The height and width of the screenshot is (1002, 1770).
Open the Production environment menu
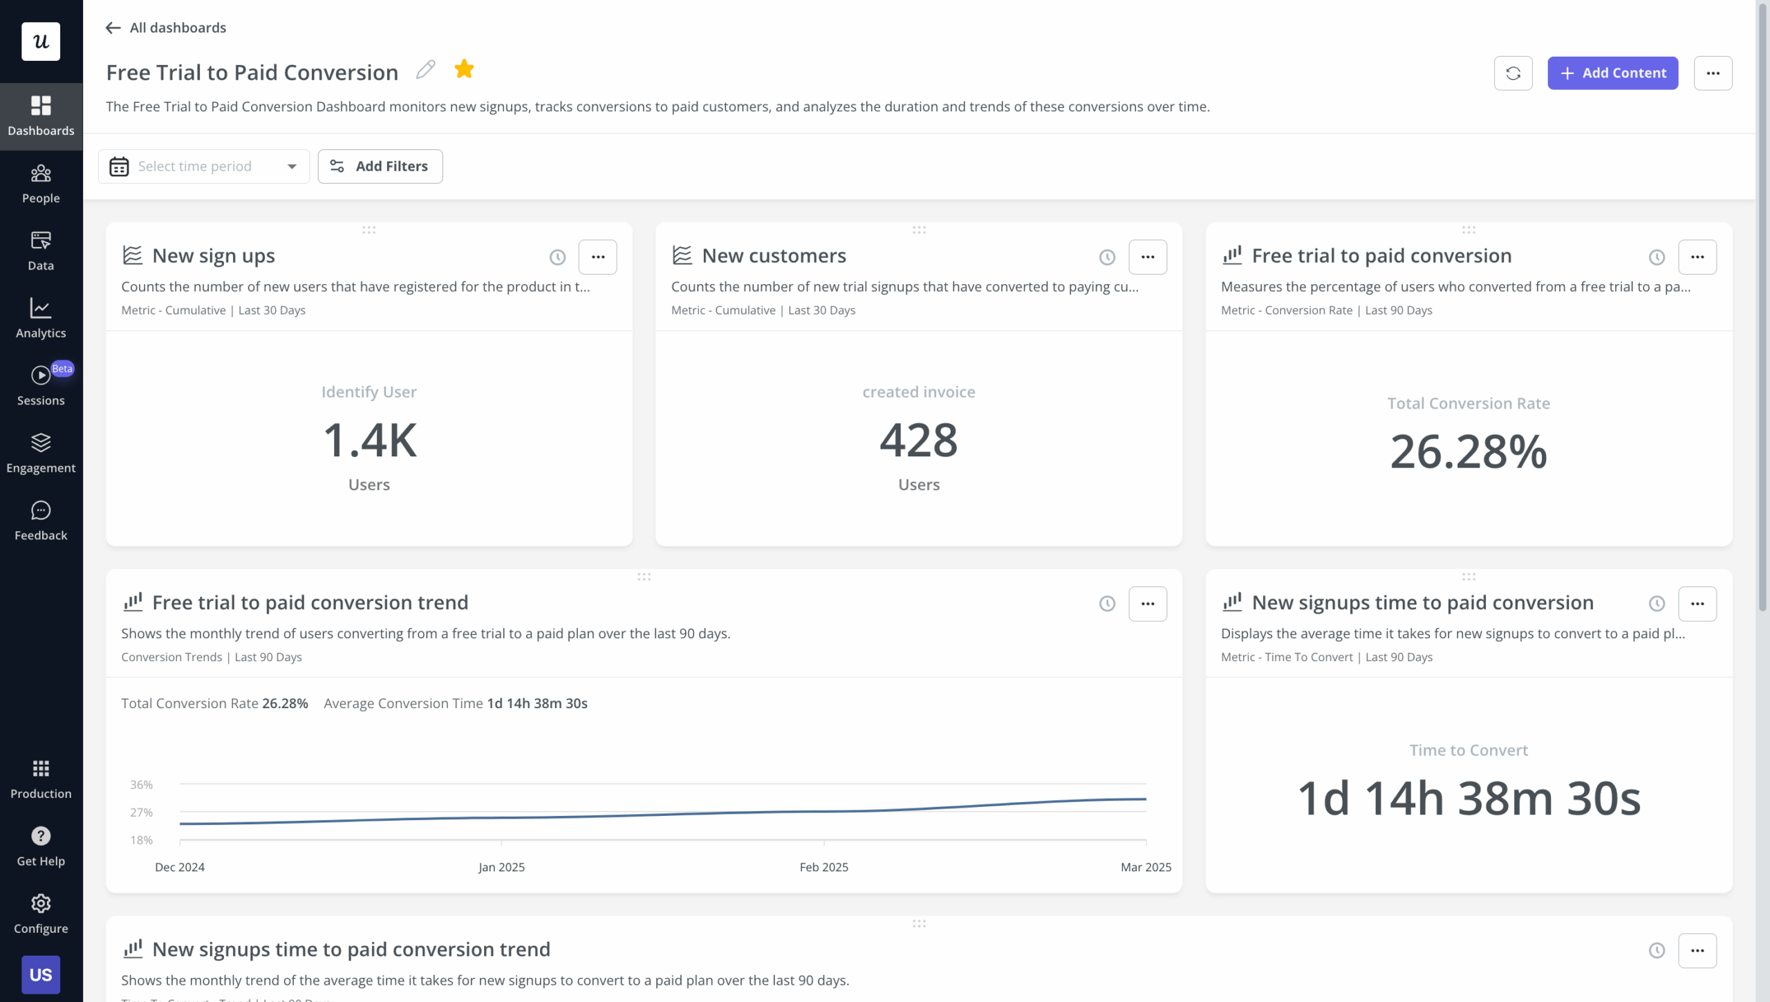[41, 778]
